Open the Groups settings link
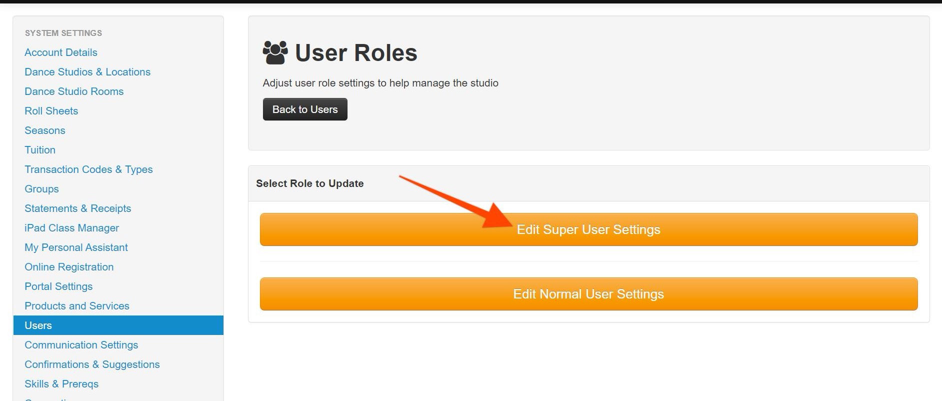 42,189
